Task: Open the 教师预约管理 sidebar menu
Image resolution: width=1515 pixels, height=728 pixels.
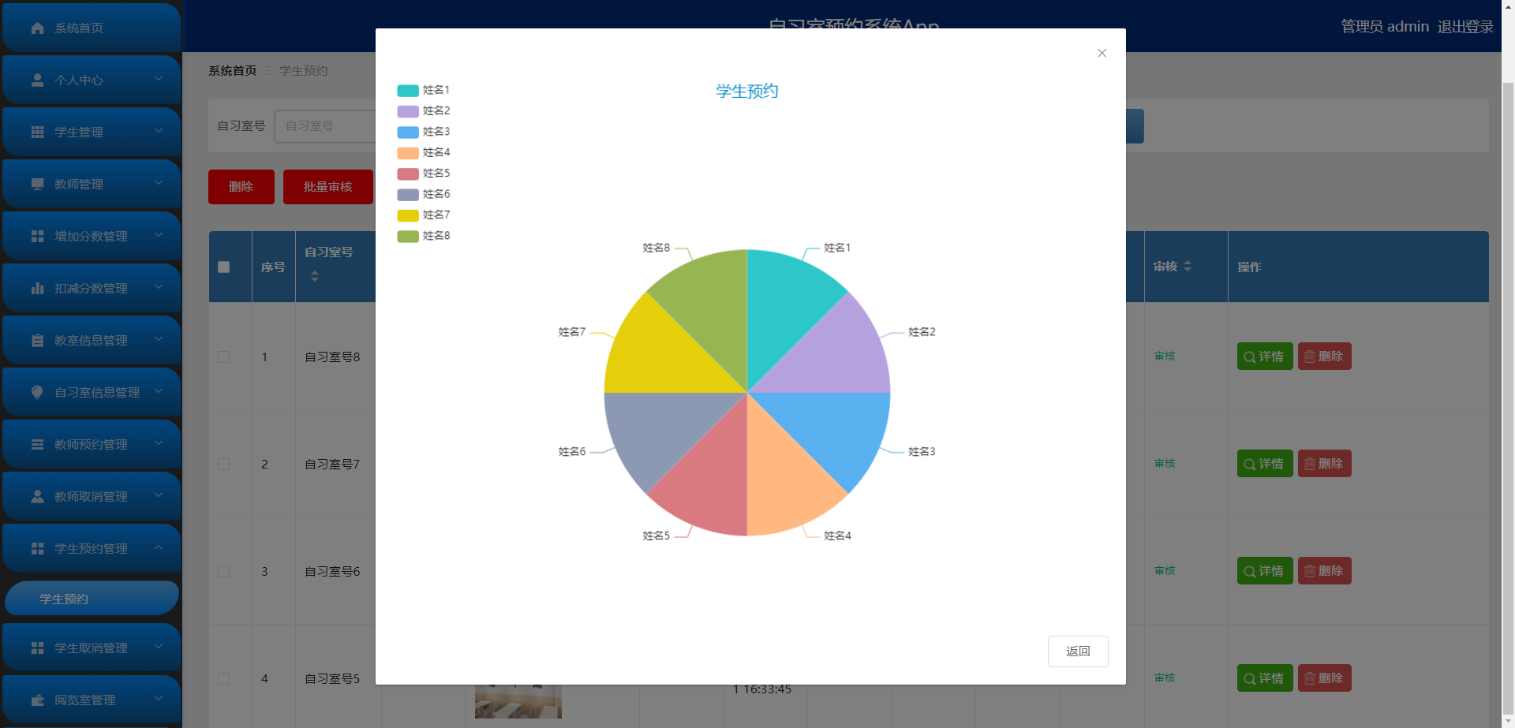Action: [92, 444]
